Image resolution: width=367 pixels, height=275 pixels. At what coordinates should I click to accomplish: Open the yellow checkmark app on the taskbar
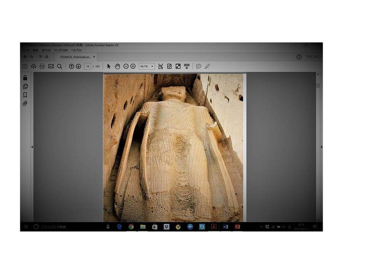178,227
